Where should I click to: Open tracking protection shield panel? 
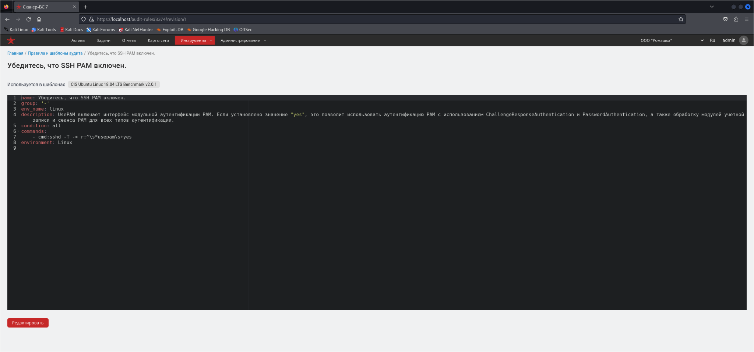point(84,19)
